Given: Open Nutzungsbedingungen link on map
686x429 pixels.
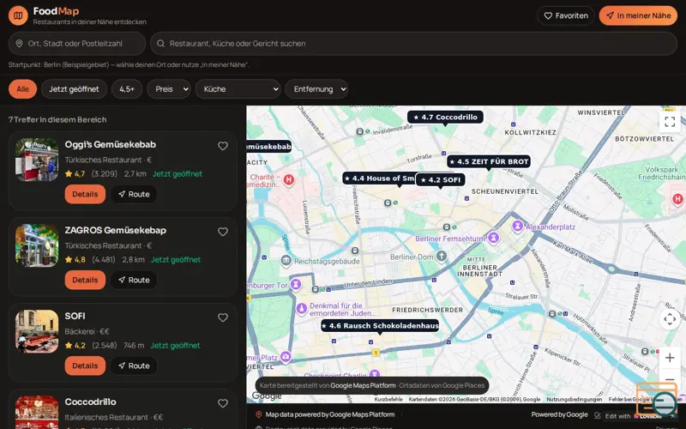Looking at the screenshot, I should (x=574, y=399).
